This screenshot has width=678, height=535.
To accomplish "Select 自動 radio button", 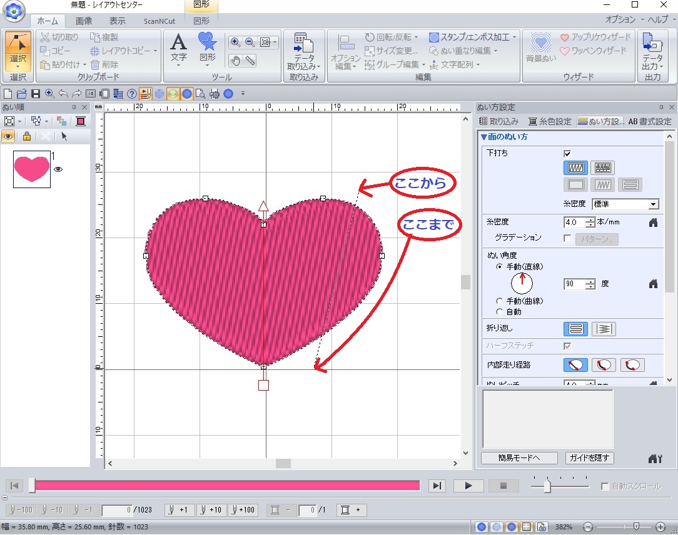I will pyautogui.click(x=499, y=312).
